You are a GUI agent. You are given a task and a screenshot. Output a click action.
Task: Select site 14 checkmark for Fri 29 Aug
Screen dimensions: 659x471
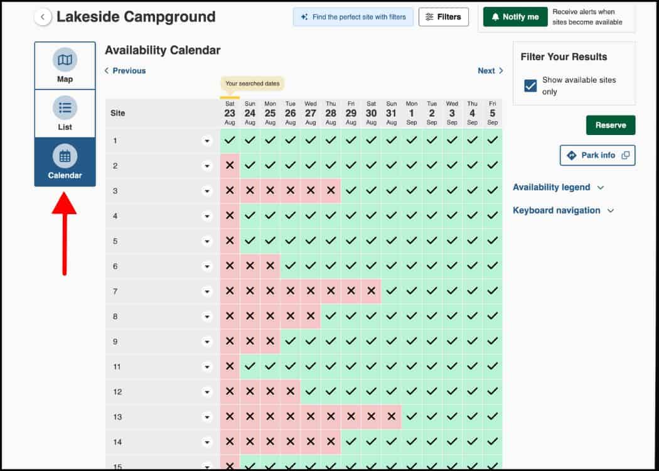[351, 442]
